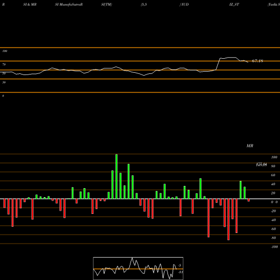Click the tallest green MR histogram bar
Screen dimensions: 280x280
click(x=116, y=176)
